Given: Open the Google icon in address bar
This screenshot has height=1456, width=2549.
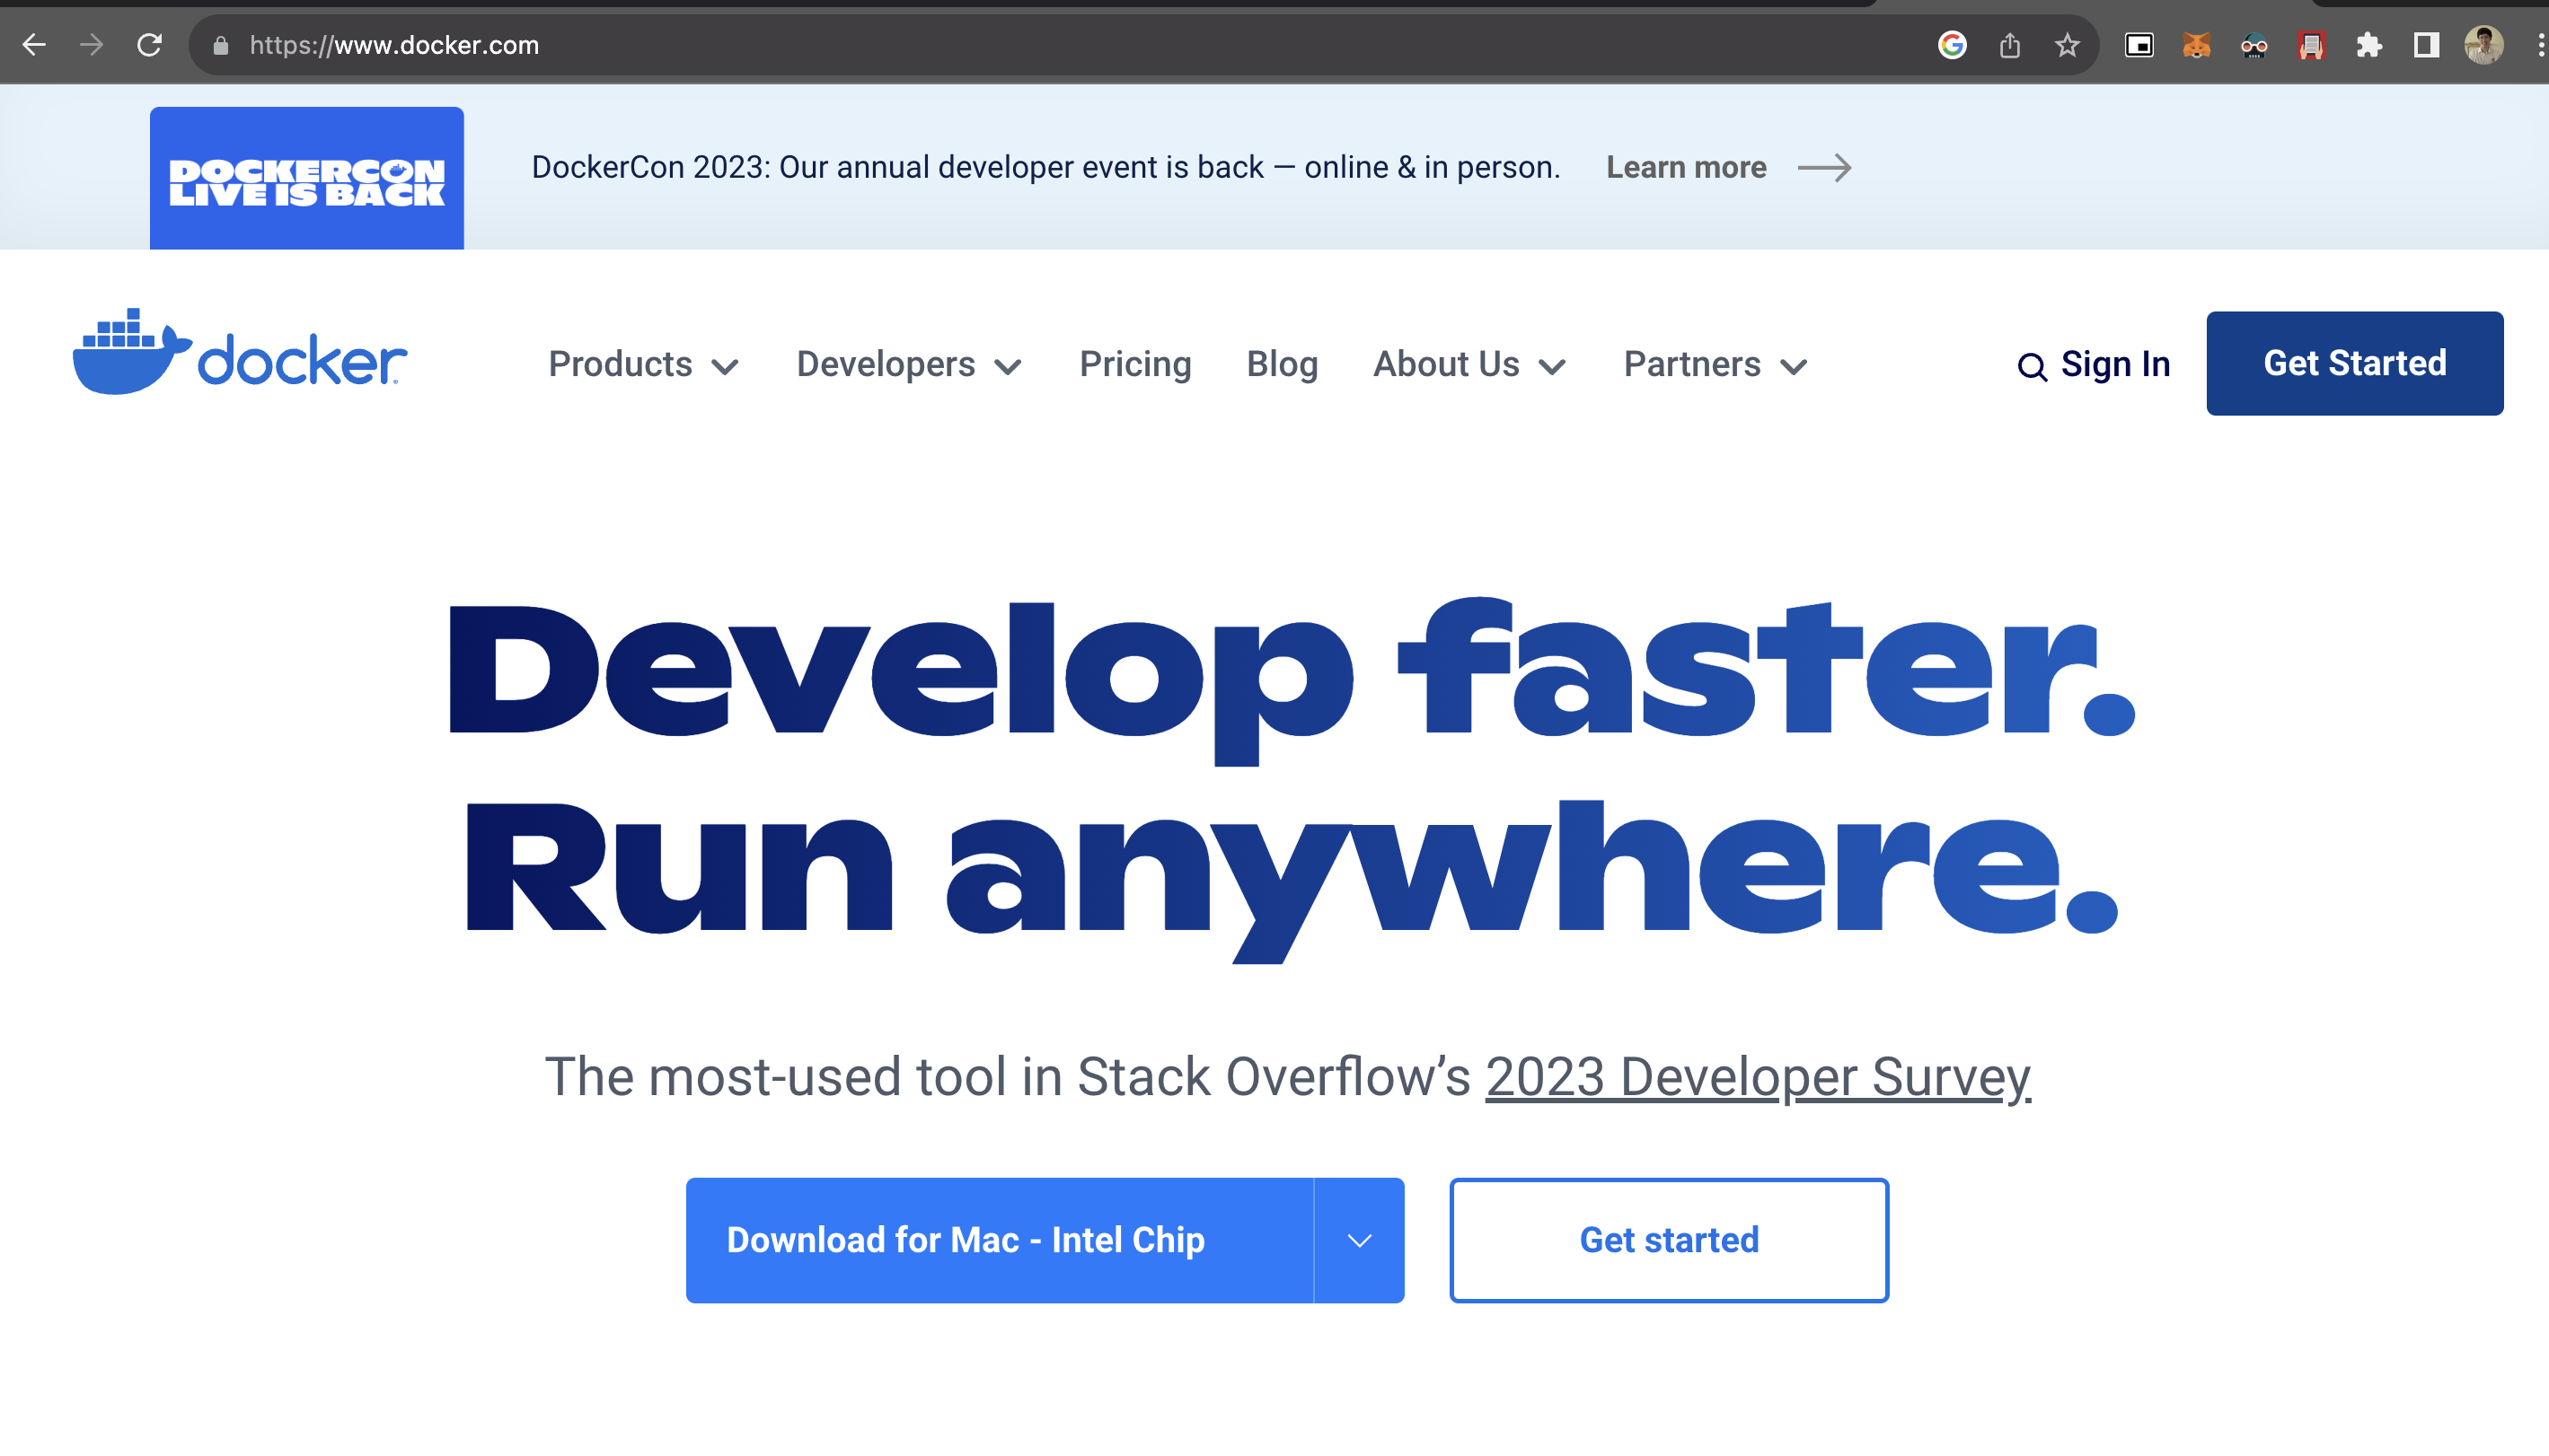Looking at the screenshot, I should pos(1952,45).
